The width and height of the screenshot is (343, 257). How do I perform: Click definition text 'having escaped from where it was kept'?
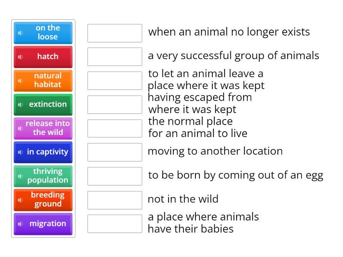pos(200,103)
